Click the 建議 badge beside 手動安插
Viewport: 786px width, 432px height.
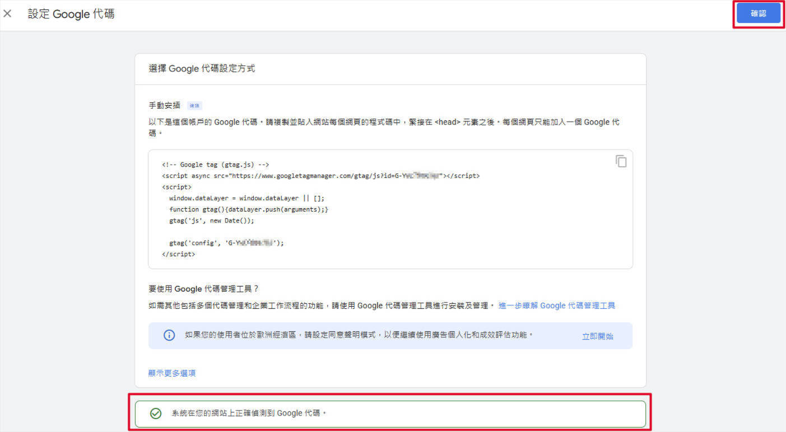pos(194,105)
